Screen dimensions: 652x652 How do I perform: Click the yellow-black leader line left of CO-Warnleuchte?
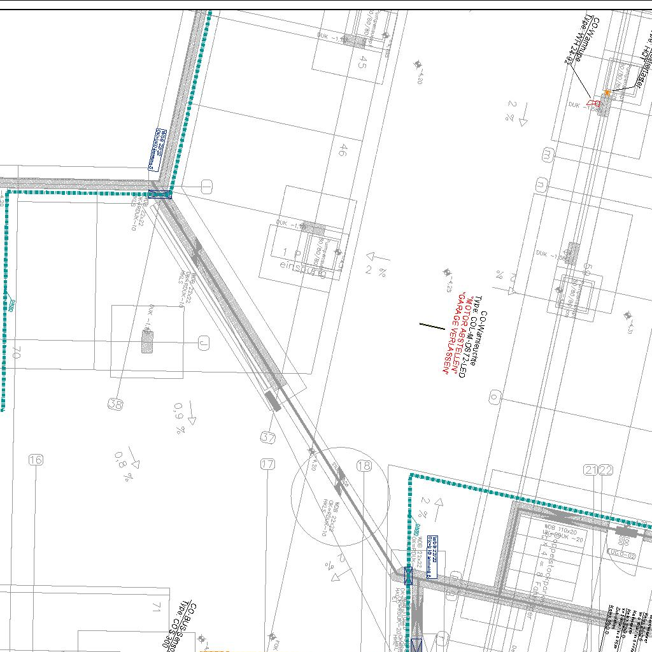432,326
